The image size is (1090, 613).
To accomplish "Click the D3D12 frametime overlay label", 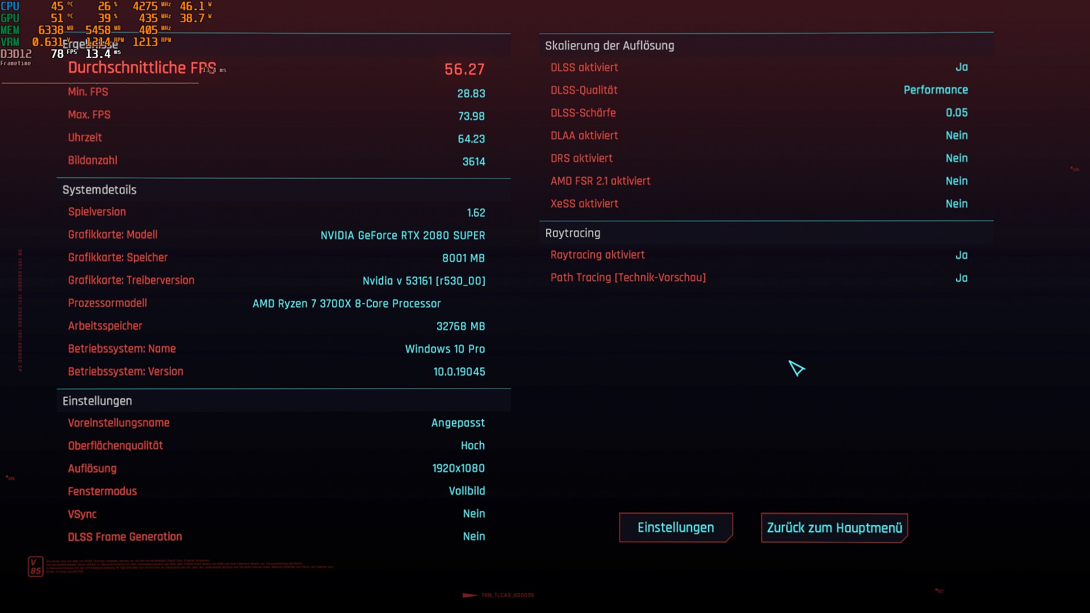I will tap(16, 54).
